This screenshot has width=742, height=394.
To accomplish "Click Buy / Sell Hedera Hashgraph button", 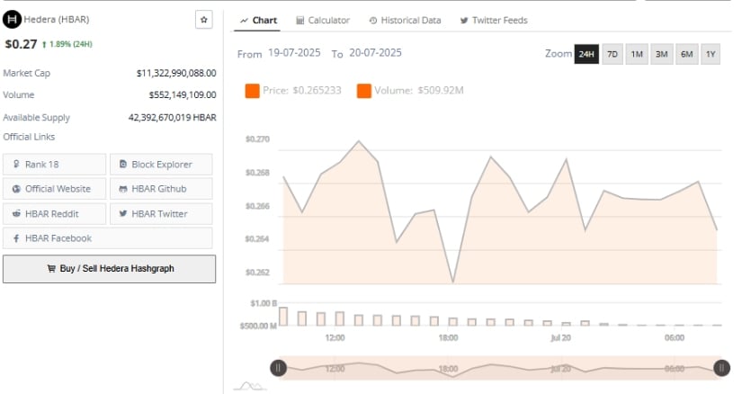I will pyautogui.click(x=110, y=269).
